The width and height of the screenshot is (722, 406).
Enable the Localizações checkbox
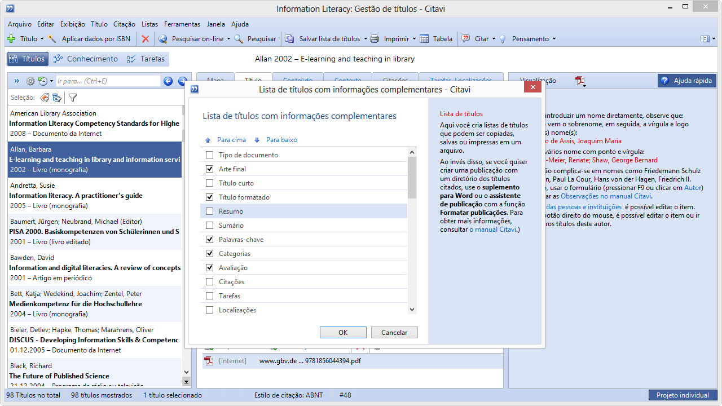click(x=210, y=310)
